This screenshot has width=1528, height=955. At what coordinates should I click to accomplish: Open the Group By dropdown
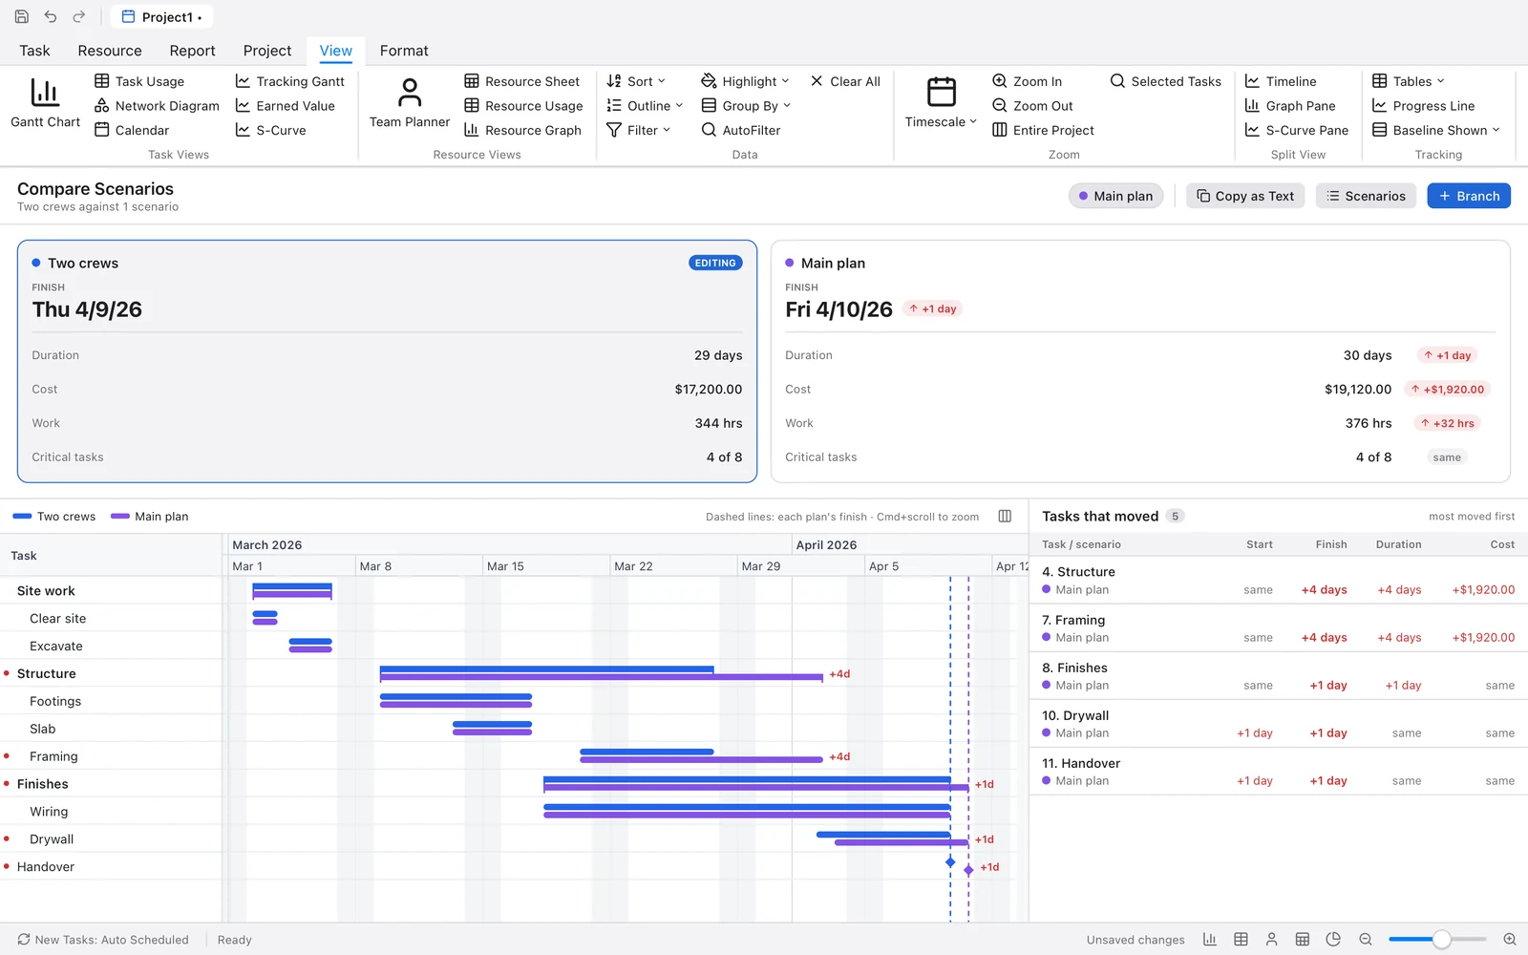click(x=746, y=106)
